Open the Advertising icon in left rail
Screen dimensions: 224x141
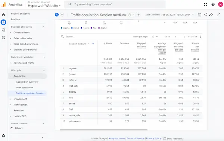pos(3,38)
